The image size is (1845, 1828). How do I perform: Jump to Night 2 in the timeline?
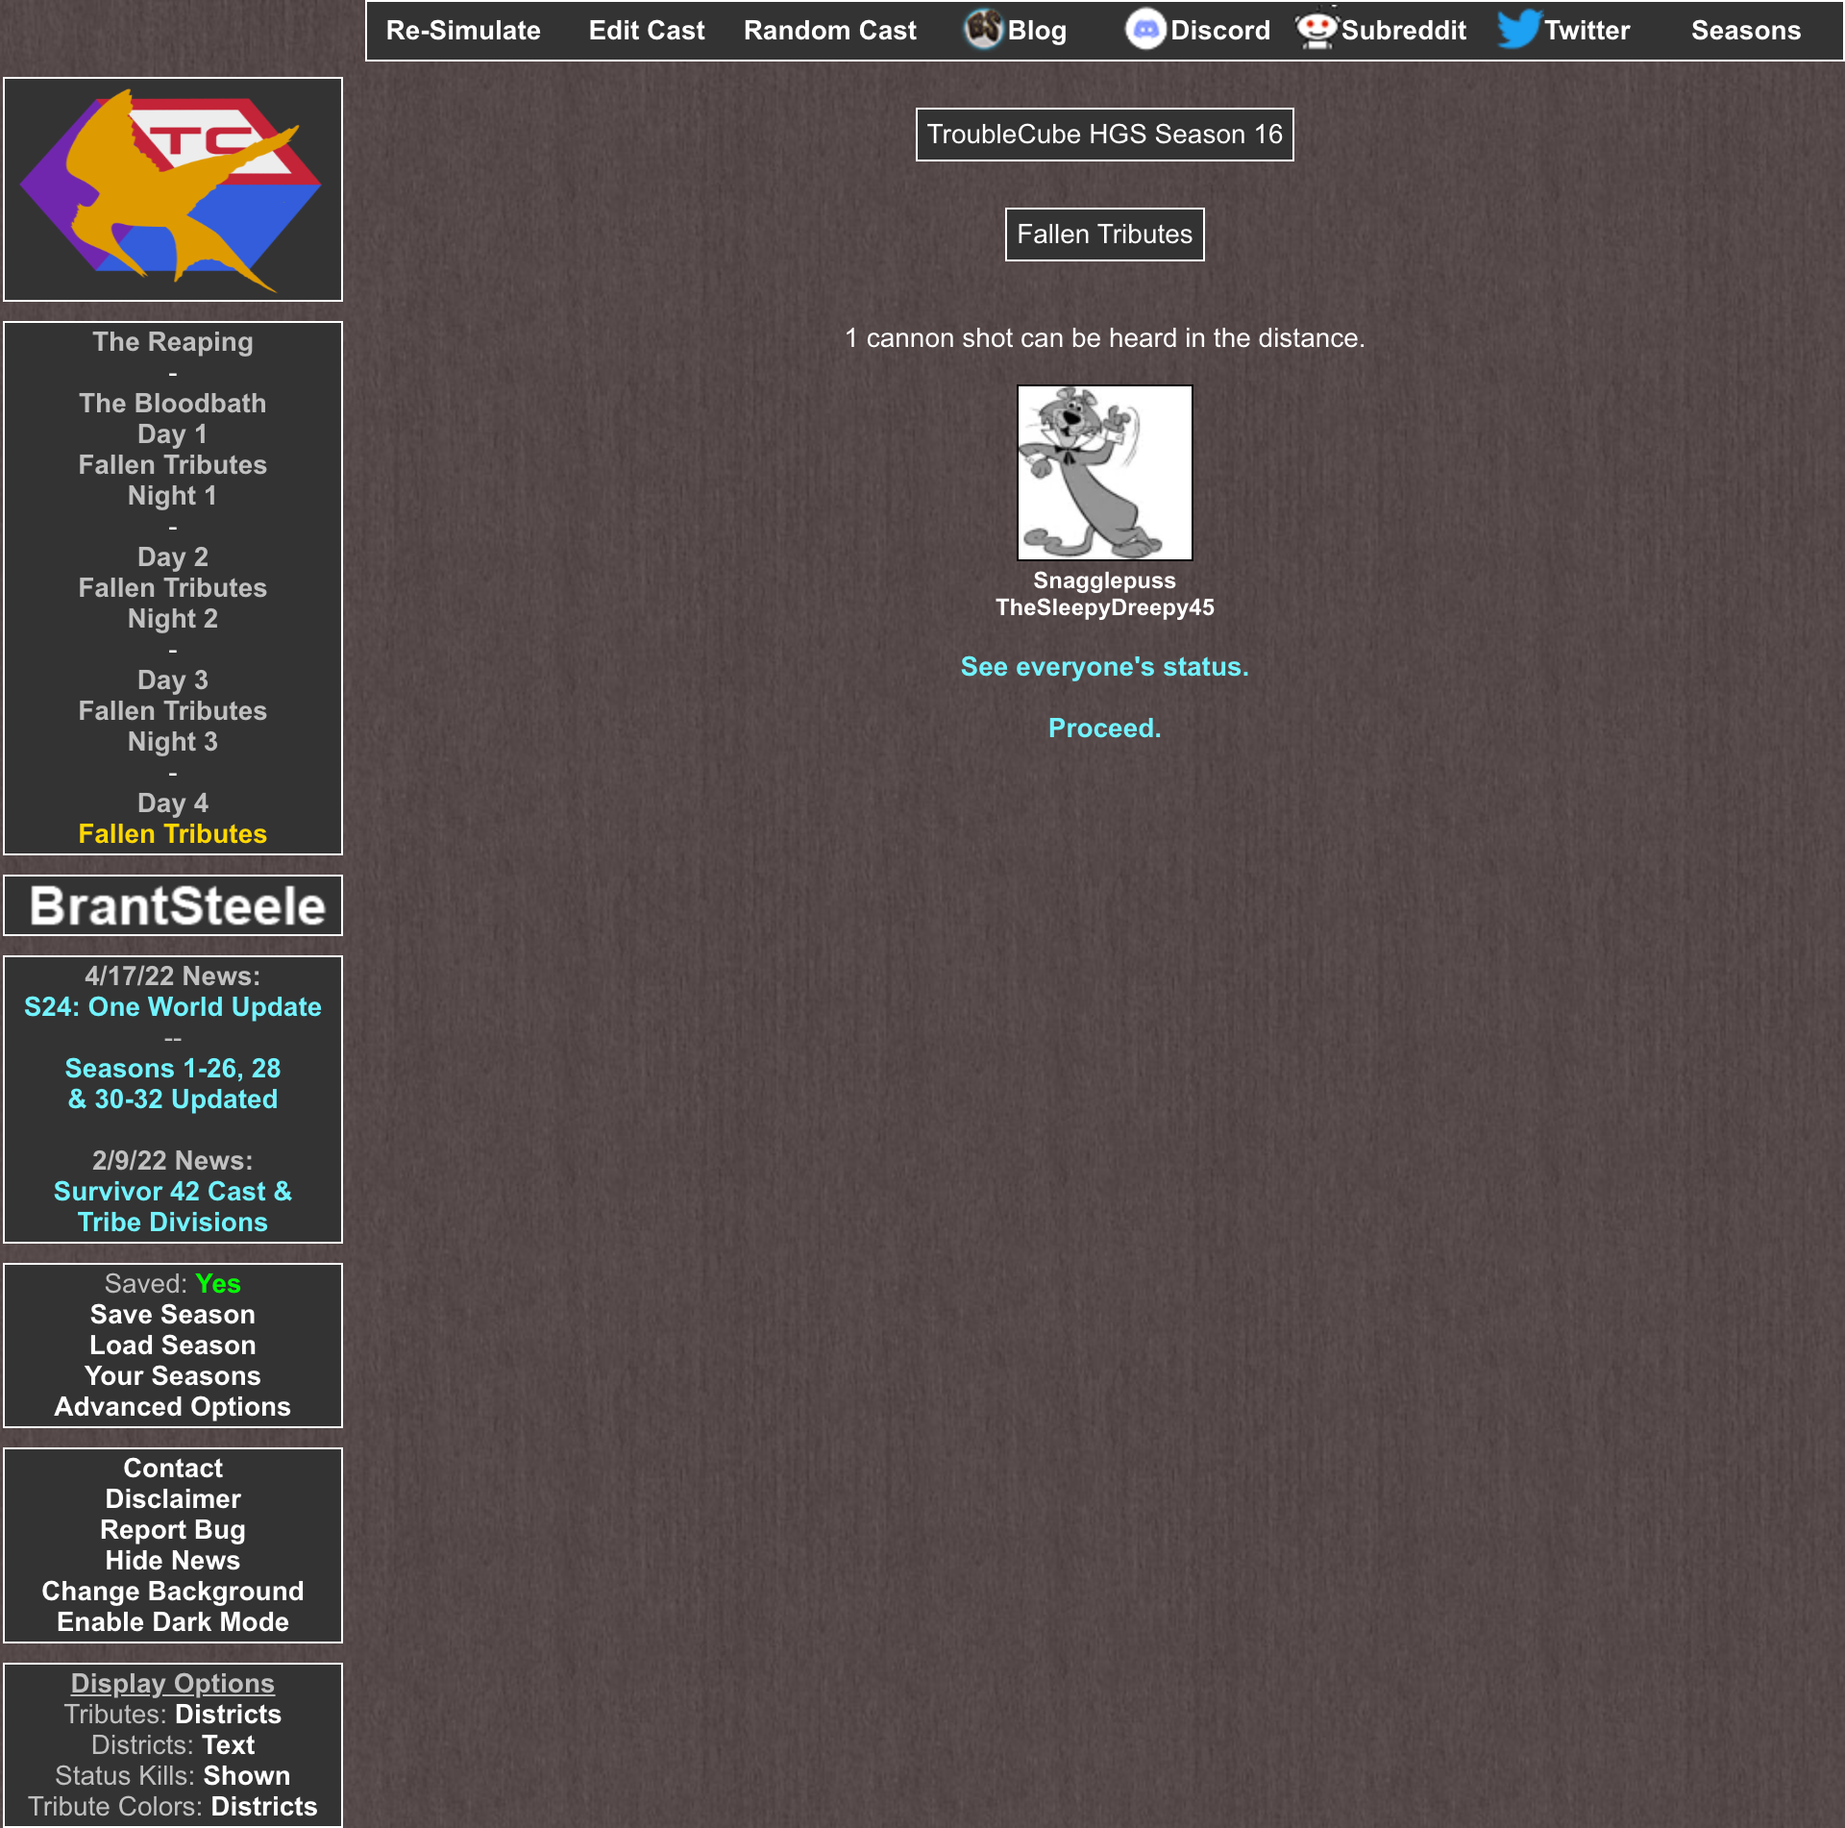[173, 619]
